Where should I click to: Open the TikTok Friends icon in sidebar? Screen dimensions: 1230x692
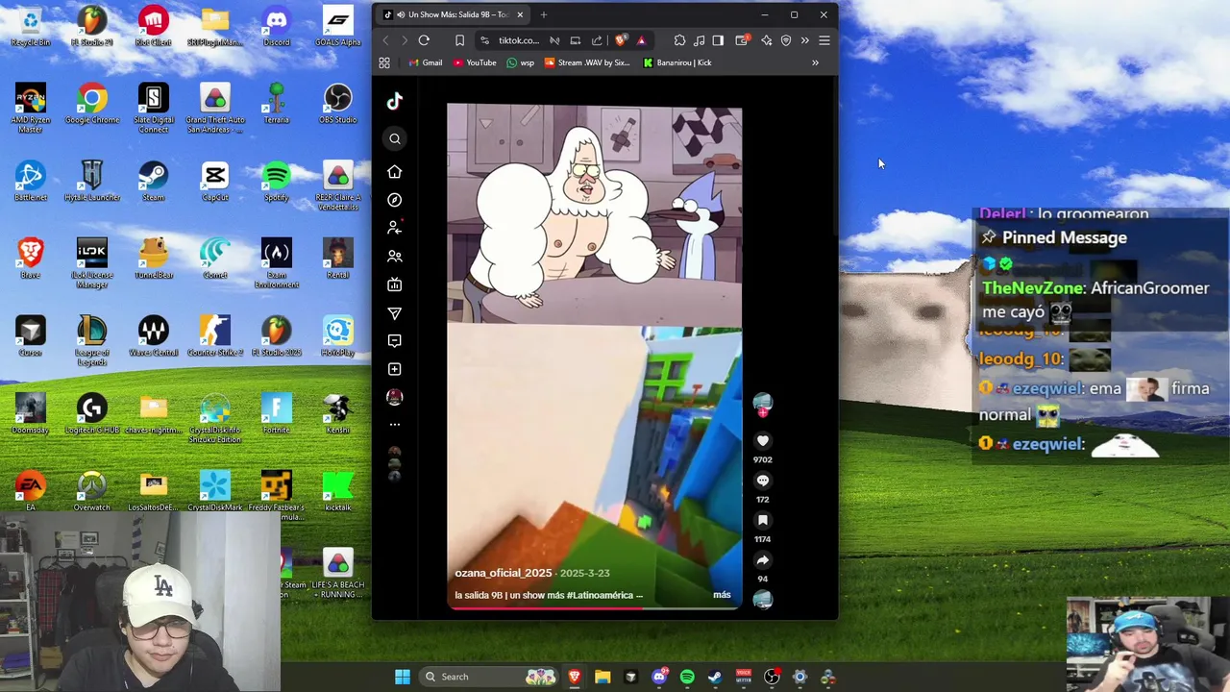pyautogui.click(x=394, y=257)
